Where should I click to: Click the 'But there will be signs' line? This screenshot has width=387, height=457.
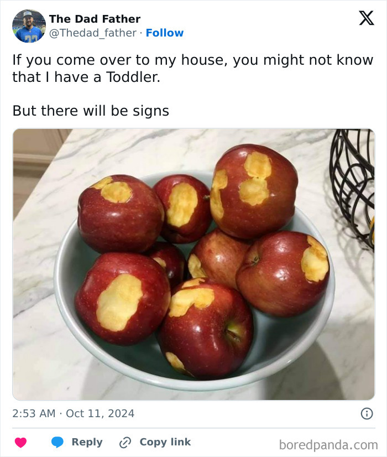[x=91, y=111]
